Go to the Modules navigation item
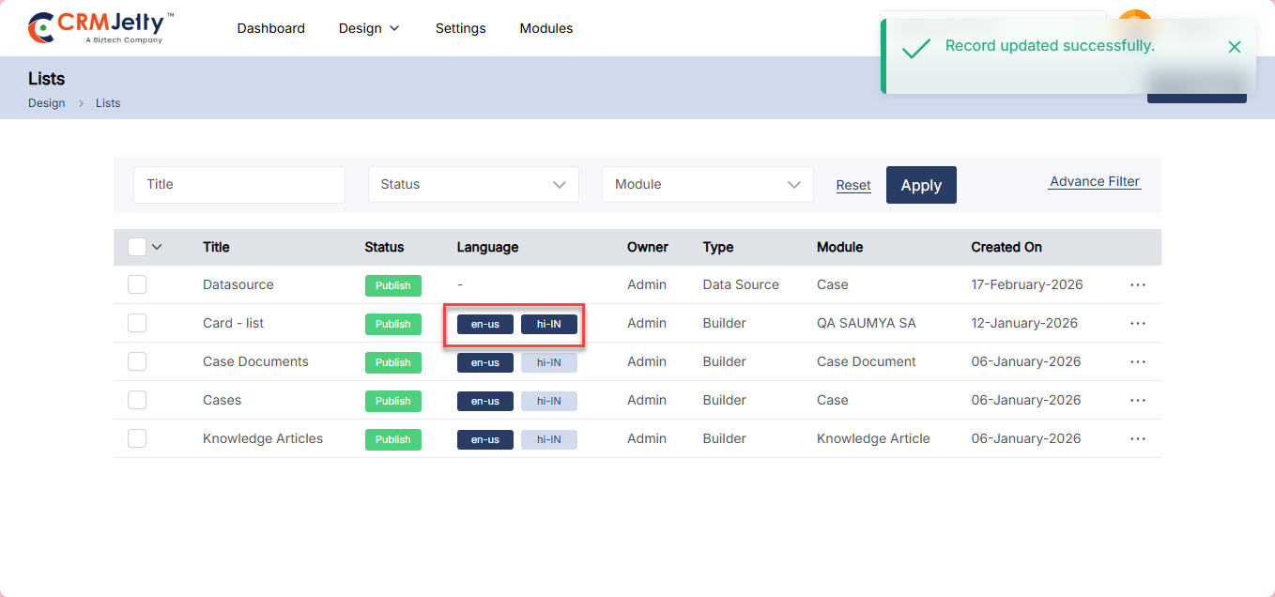 pos(545,28)
